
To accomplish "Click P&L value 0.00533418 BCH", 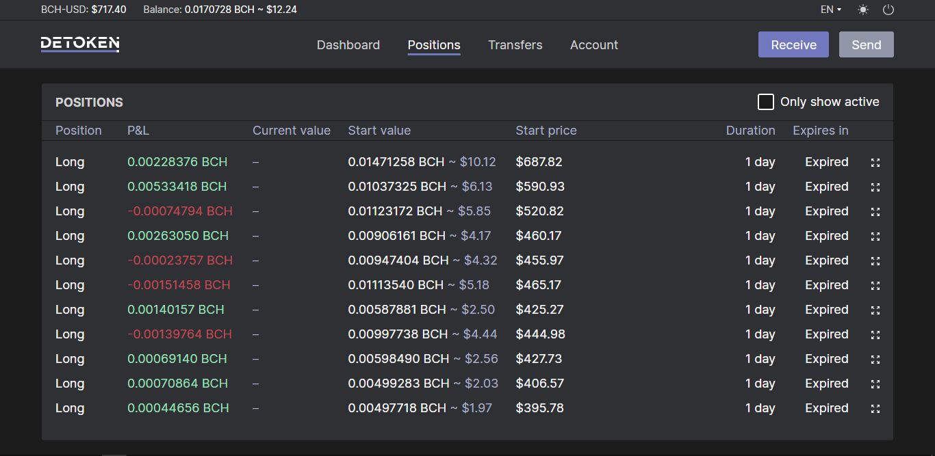I will click(x=177, y=187).
